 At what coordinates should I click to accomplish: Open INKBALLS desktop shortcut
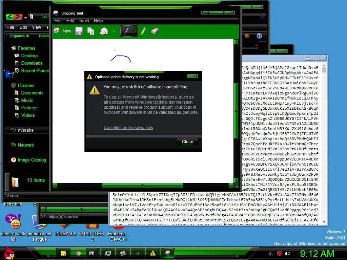coord(66,230)
